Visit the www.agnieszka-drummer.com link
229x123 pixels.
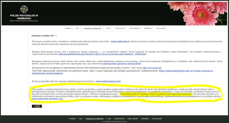coord(47,99)
